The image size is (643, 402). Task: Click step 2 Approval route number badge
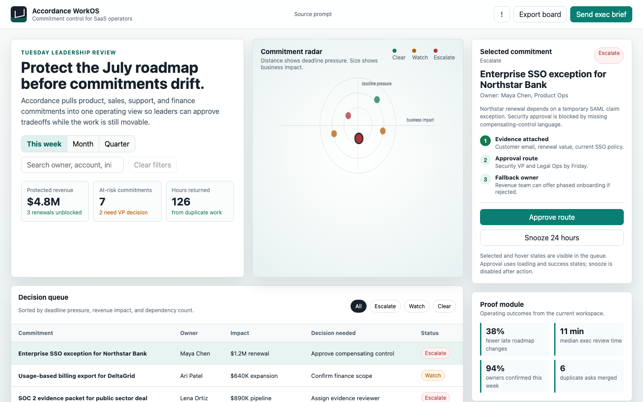click(x=485, y=160)
